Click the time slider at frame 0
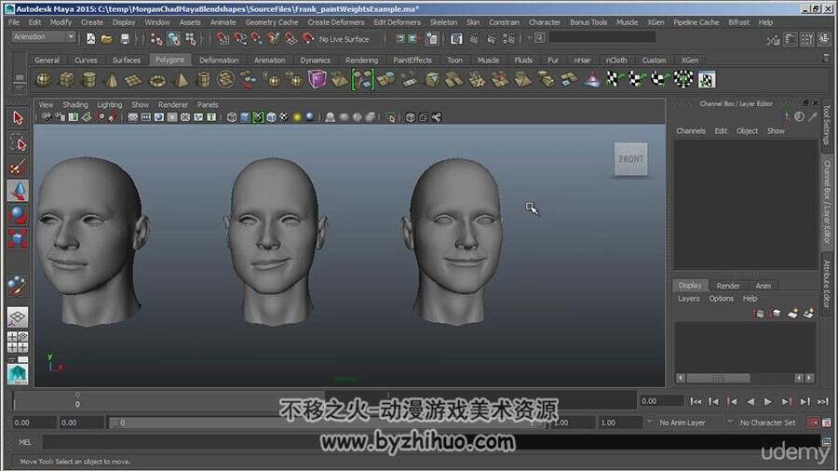 point(77,400)
